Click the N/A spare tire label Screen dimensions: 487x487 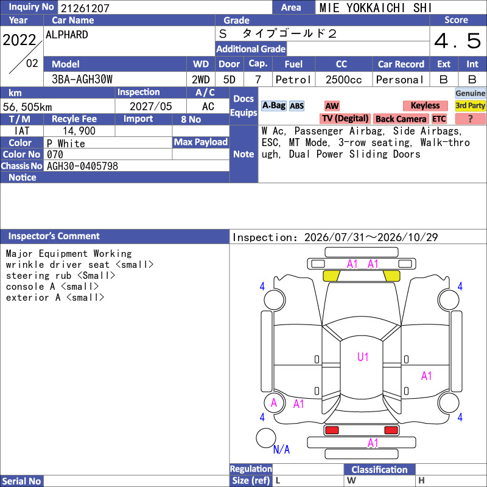click(281, 449)
